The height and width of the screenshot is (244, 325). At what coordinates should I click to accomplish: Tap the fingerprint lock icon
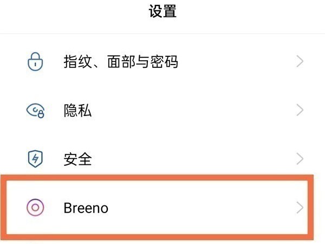(35, 62)
